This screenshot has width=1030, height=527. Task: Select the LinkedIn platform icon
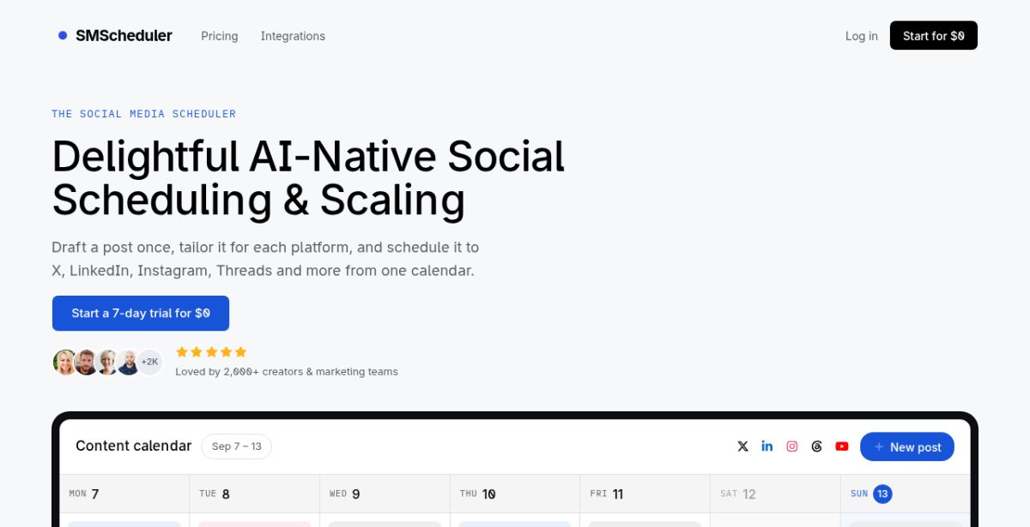[x=767, y=446]
